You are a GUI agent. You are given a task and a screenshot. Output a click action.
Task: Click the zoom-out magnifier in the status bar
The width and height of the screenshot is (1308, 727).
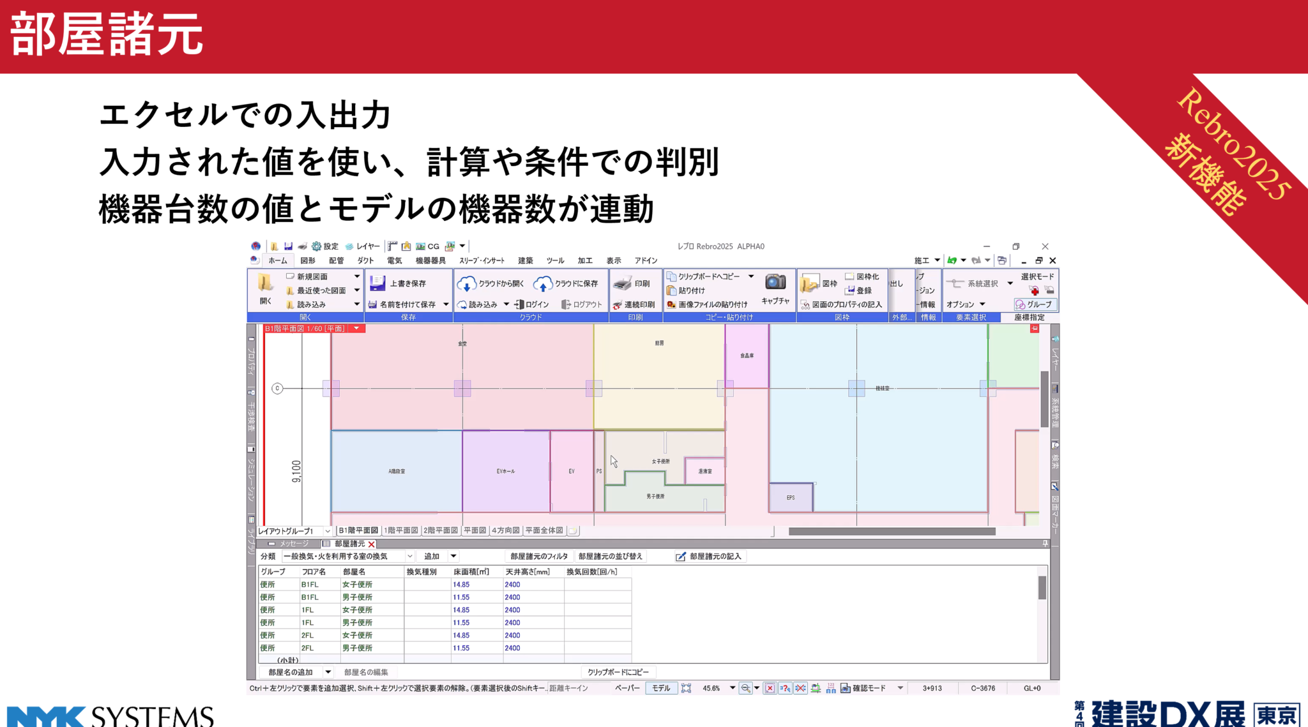pyautogui.click(x=744, y=687)
